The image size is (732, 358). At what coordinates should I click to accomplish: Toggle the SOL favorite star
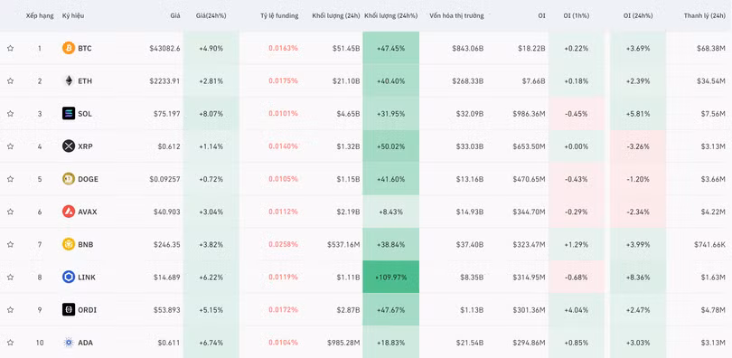(10, 113)
